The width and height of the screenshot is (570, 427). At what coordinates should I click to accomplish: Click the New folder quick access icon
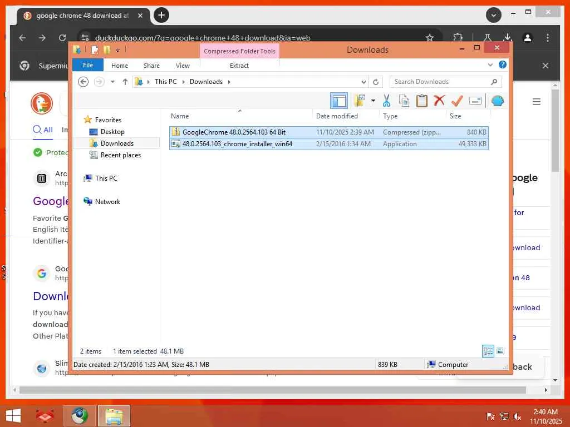click(106, 49)
